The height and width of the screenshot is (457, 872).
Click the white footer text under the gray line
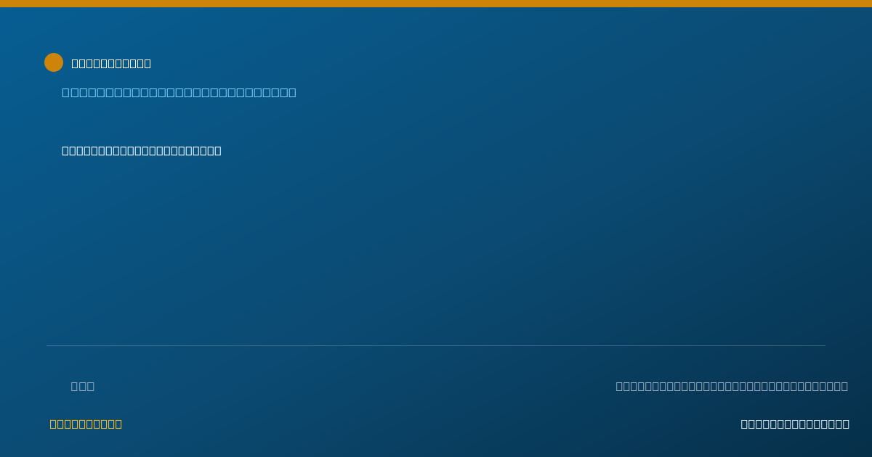[x=795, y=424]
